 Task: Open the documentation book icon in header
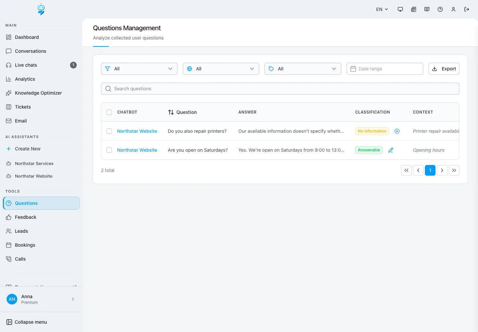pyautogui.click(x=427, y=9)
